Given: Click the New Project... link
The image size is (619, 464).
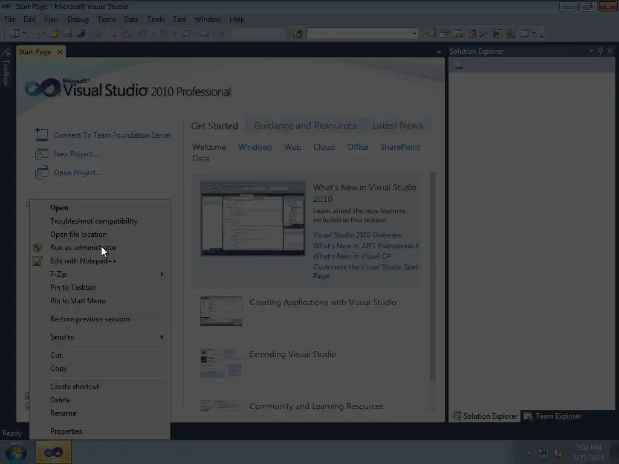Looking at the screenshot, I should [x=76, y=154].
